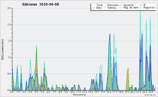Click the 20 h x-axis label
This screenshot has height=97, width=158.
tap(133, 92)
